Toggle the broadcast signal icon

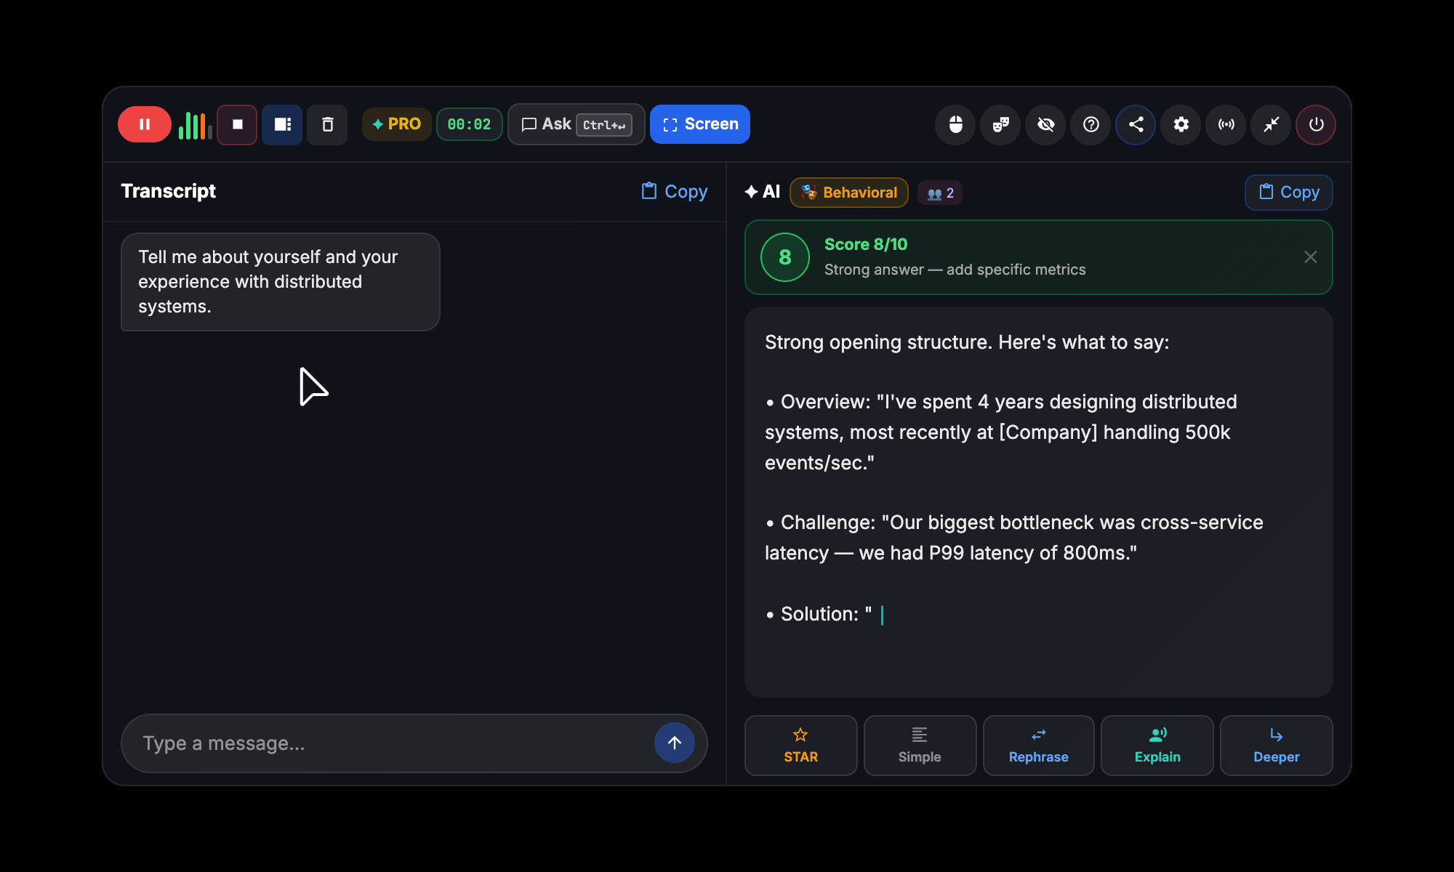tap(1226, 124)
